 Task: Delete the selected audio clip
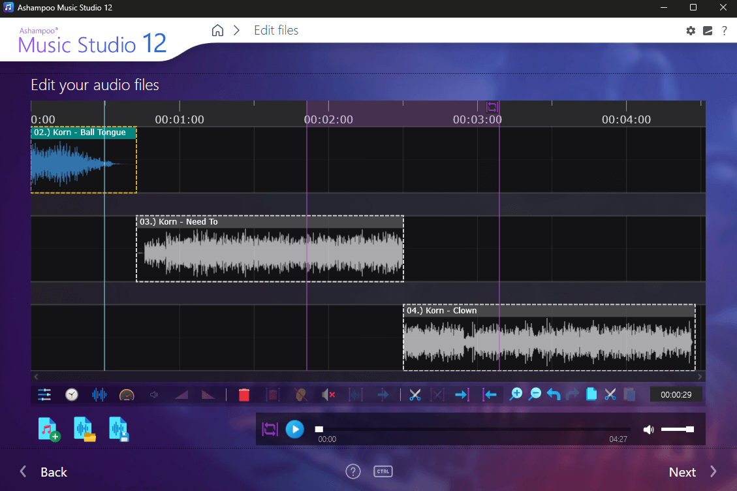tap(243, 394)
